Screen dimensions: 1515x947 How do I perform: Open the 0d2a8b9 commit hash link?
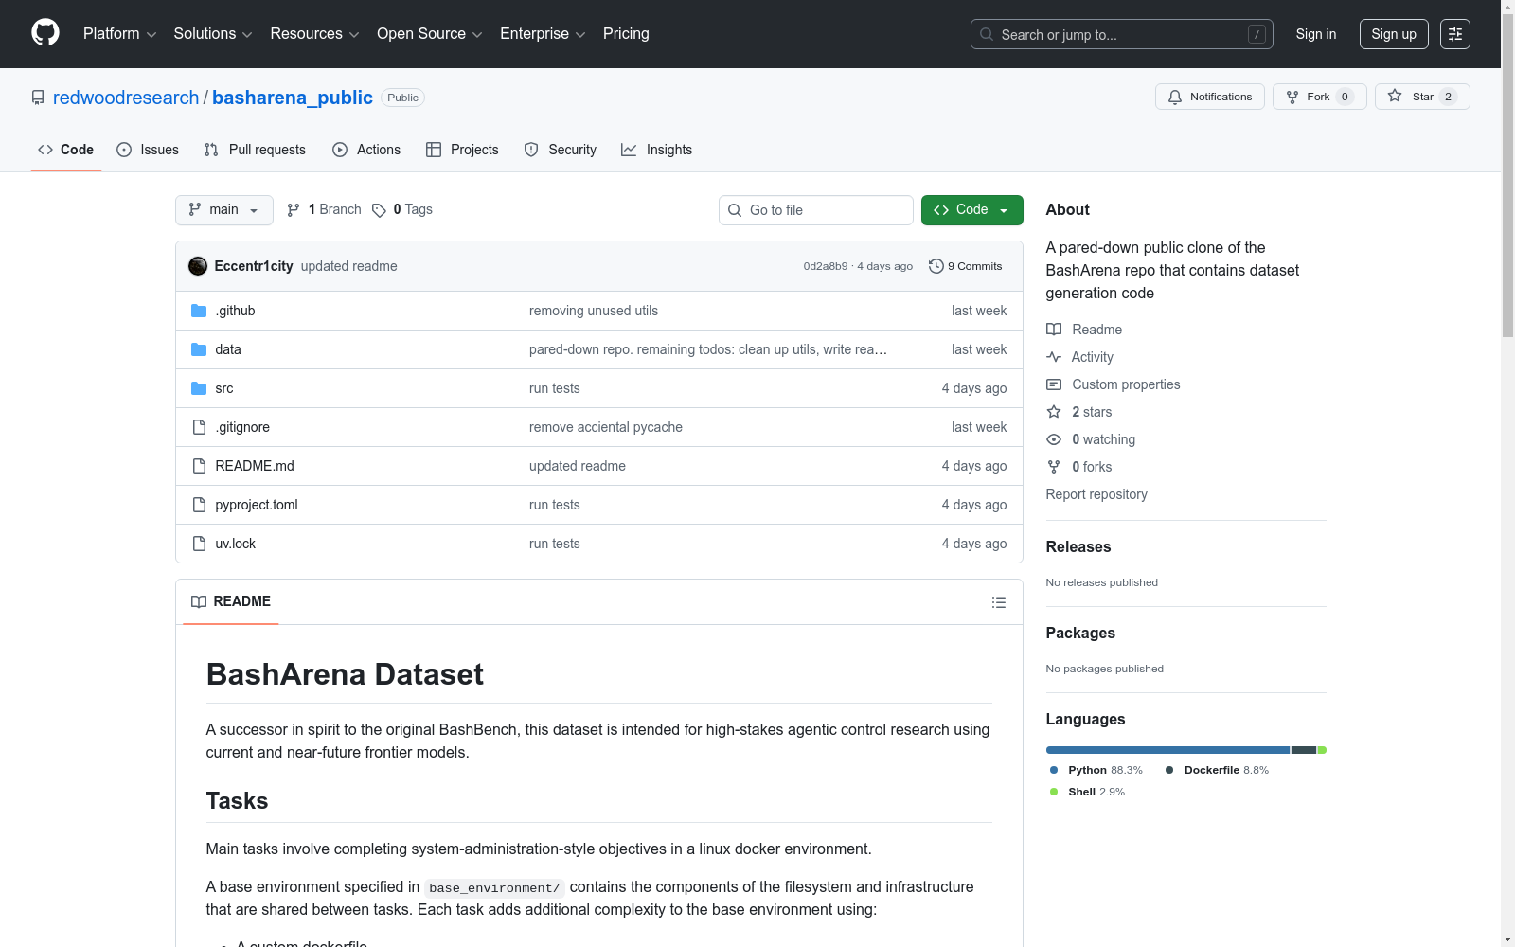tap(826, 266)
